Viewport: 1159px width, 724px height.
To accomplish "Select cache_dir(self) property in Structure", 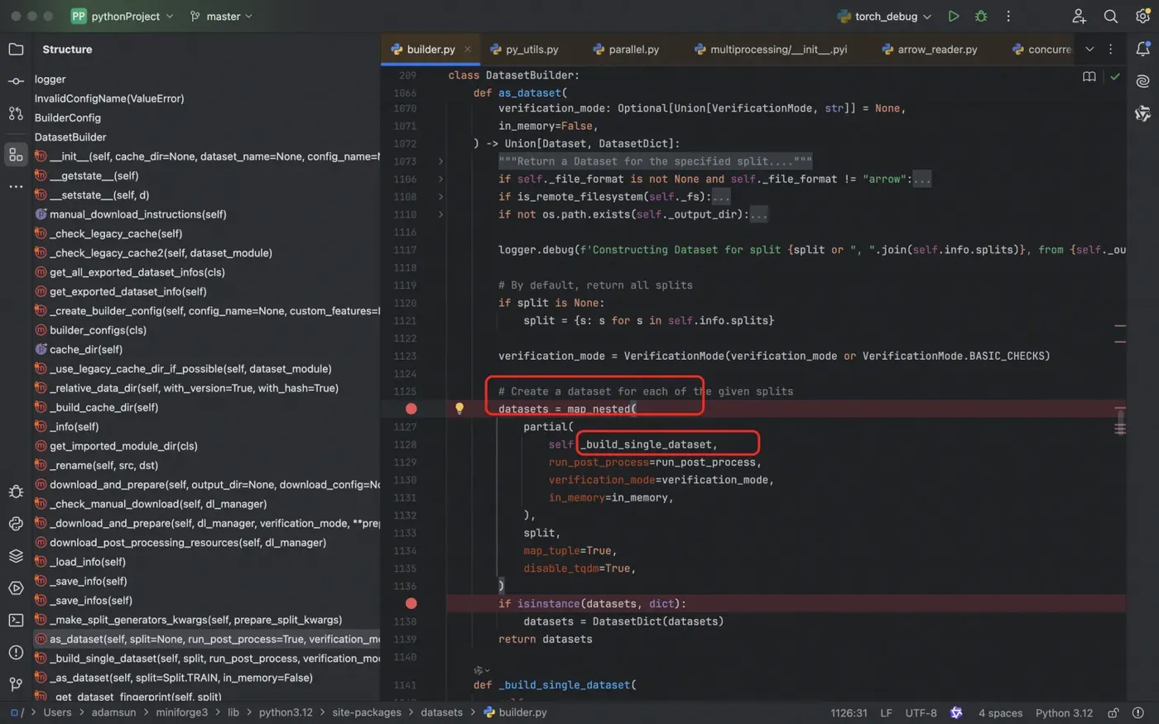I will click(79, 349).
